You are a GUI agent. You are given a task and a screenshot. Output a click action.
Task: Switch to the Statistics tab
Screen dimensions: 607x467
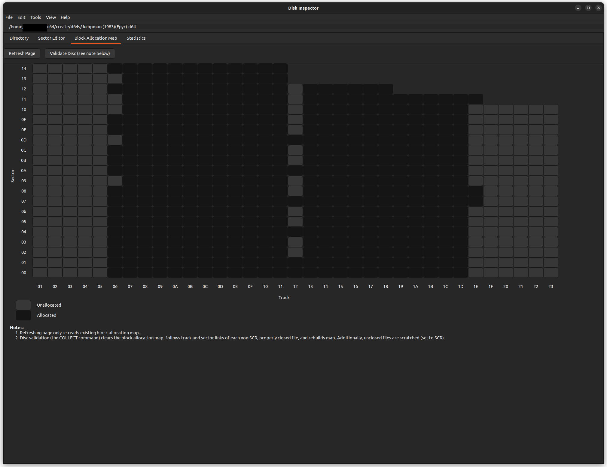tap(136, 38)
